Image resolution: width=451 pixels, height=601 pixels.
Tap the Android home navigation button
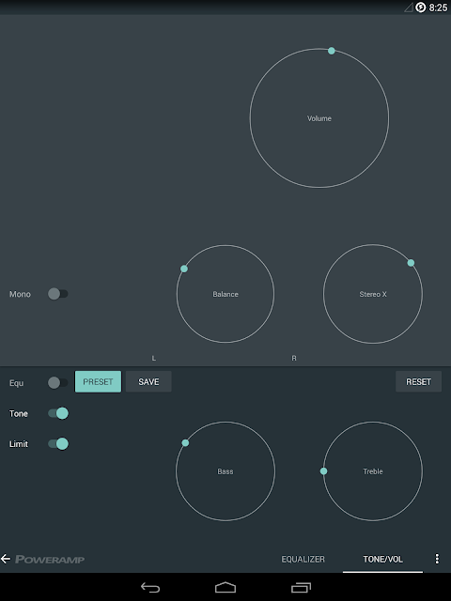point(225,587)
